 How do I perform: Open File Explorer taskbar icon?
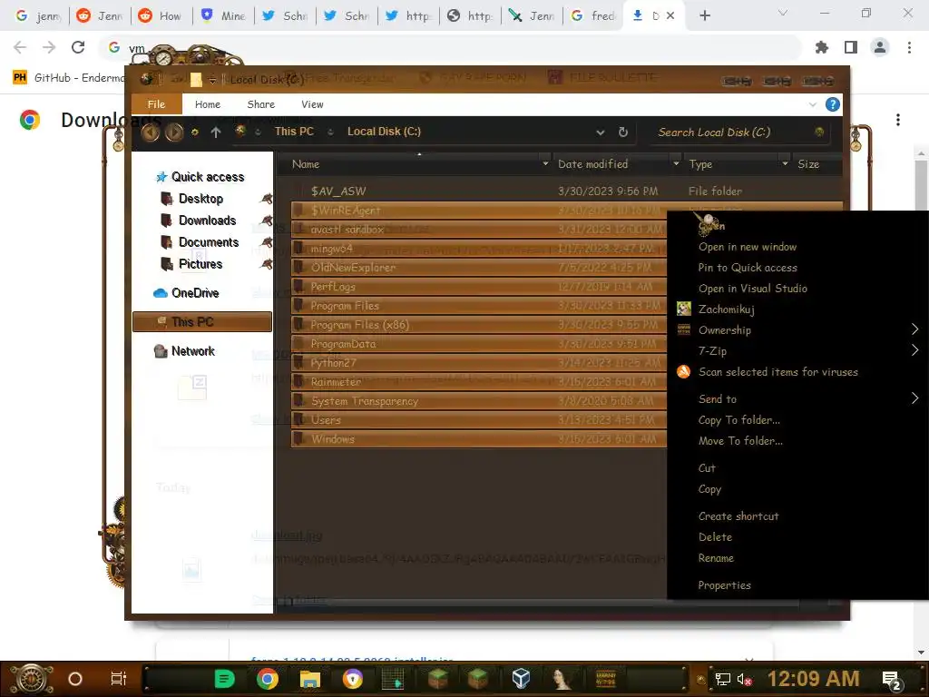point(310,679)
